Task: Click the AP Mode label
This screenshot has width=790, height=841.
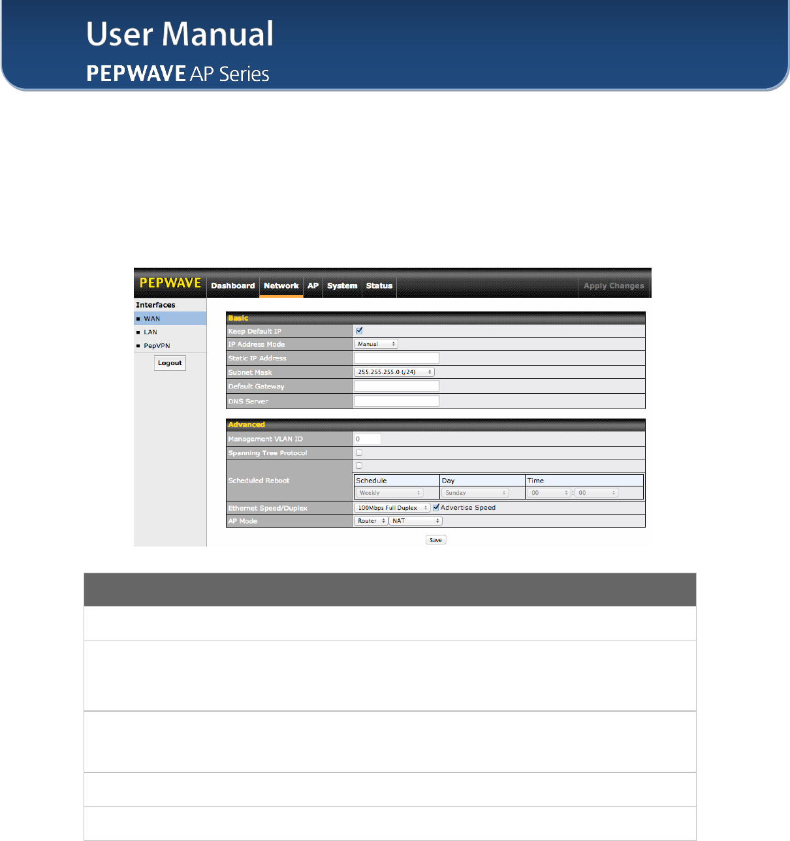Action: [243, 521]
